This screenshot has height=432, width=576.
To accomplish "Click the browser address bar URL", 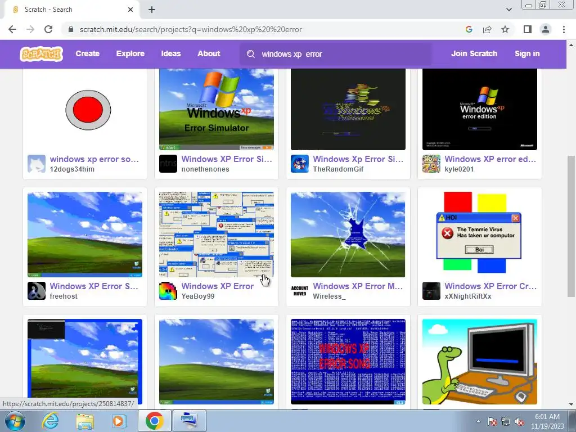I will pos(191,29).
